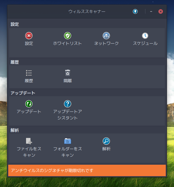Click the フォルダーをスキャン text label
This screenshot has height=187, width=174.
coord(68,152)
